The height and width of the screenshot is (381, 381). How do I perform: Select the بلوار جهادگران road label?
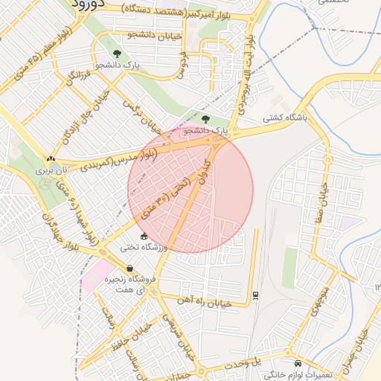point(60,231)
